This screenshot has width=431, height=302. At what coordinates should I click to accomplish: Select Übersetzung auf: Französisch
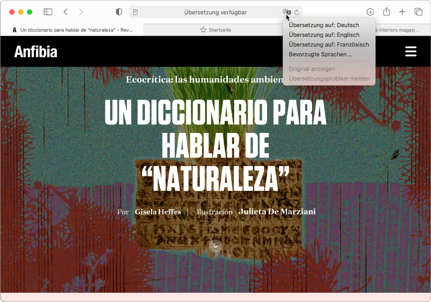(329, 44)
